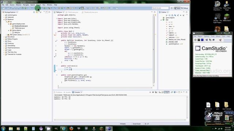Open Internet Explorer from the taskbar

pos(64,128)
